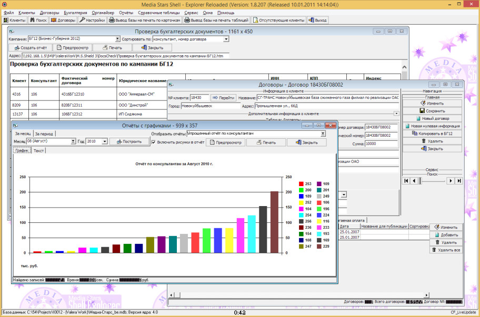480x317 pixels.
Task: Expand the Кампания combo box
Action: pos(117,39)
